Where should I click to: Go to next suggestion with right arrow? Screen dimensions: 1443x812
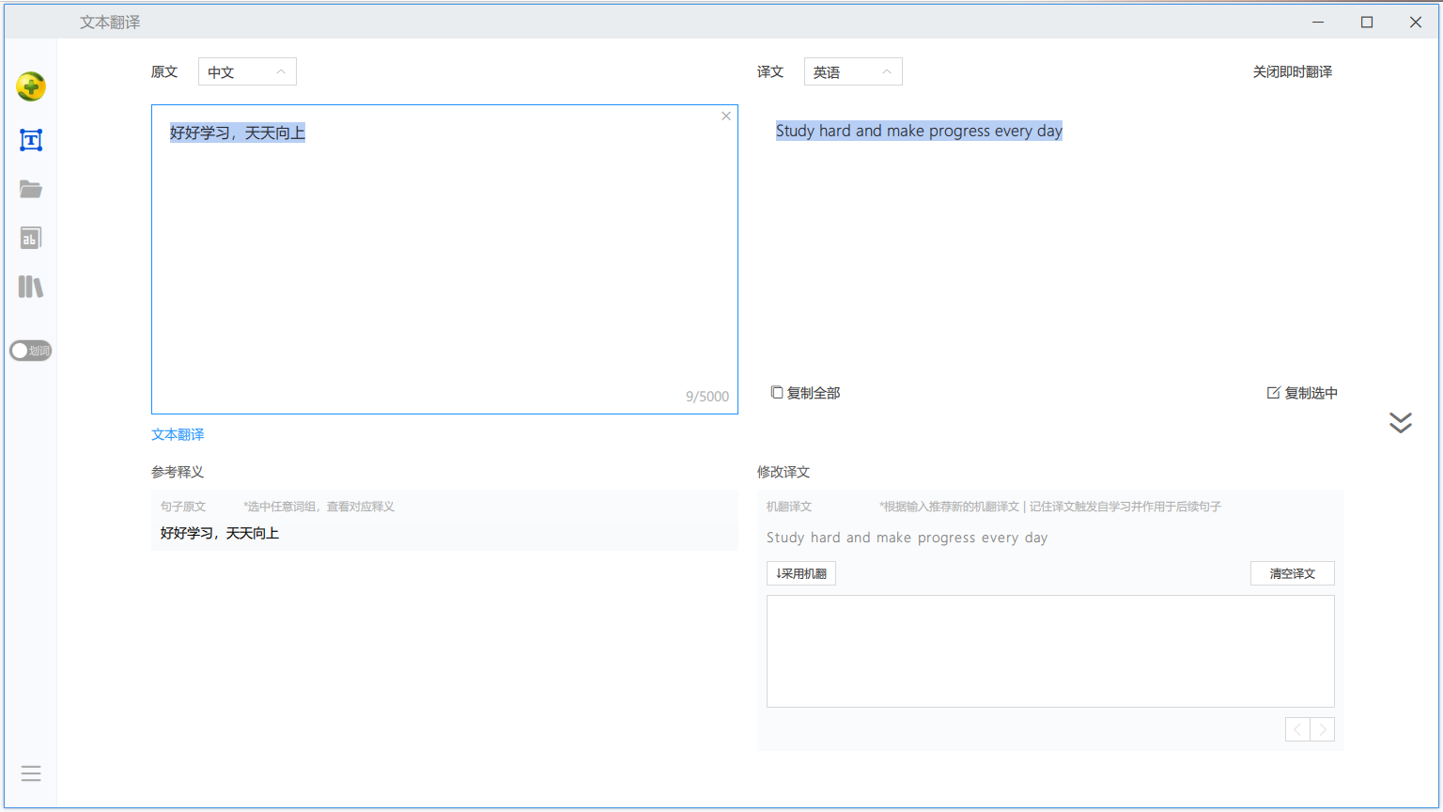(1323, 729)
